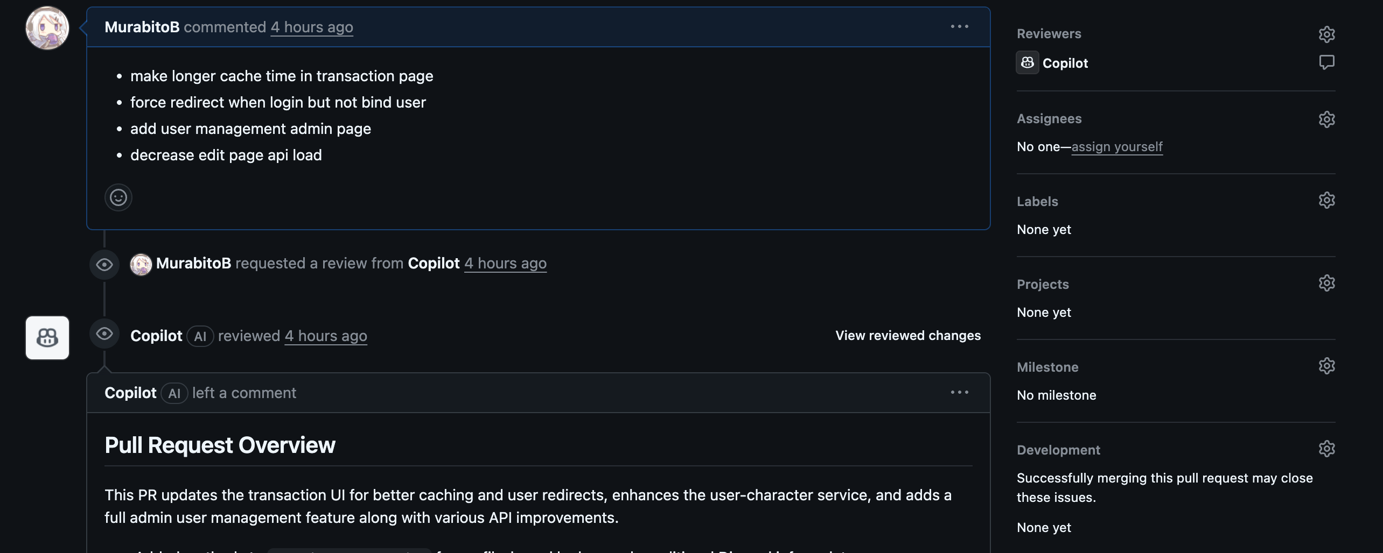Click small MurabitoB avatar in review request
Screen dimensions: 1383x553
[x=141, y=265]
